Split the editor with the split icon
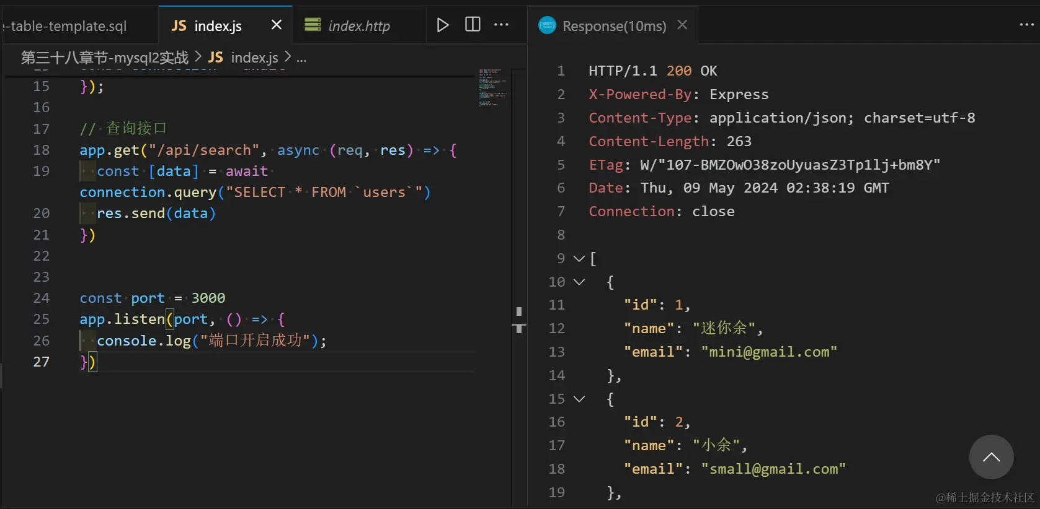This screenshot has width=1040, height=509. 473,25
